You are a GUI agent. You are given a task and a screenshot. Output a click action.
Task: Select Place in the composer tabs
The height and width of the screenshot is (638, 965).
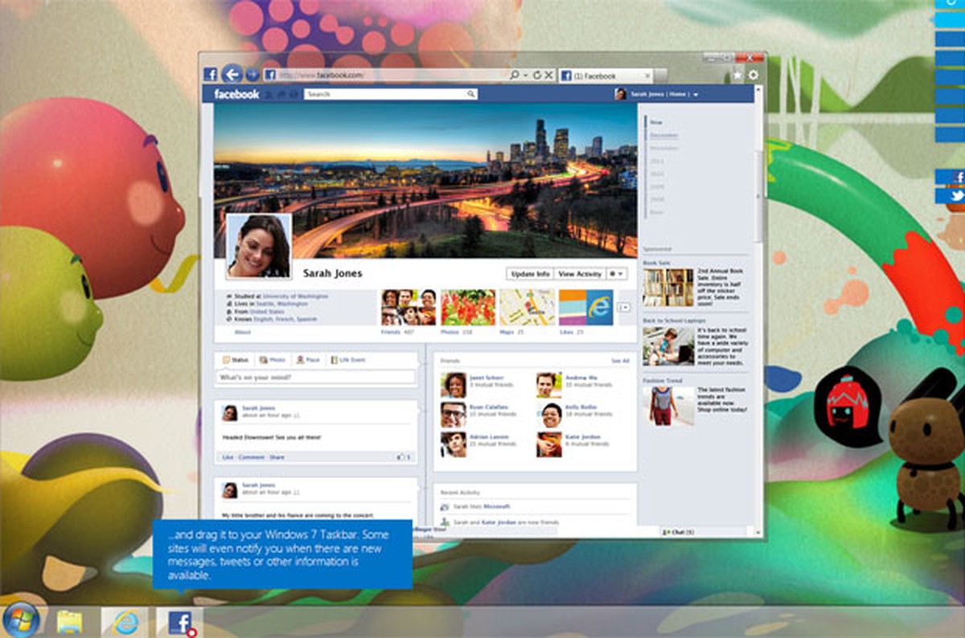tap(309, 360)
